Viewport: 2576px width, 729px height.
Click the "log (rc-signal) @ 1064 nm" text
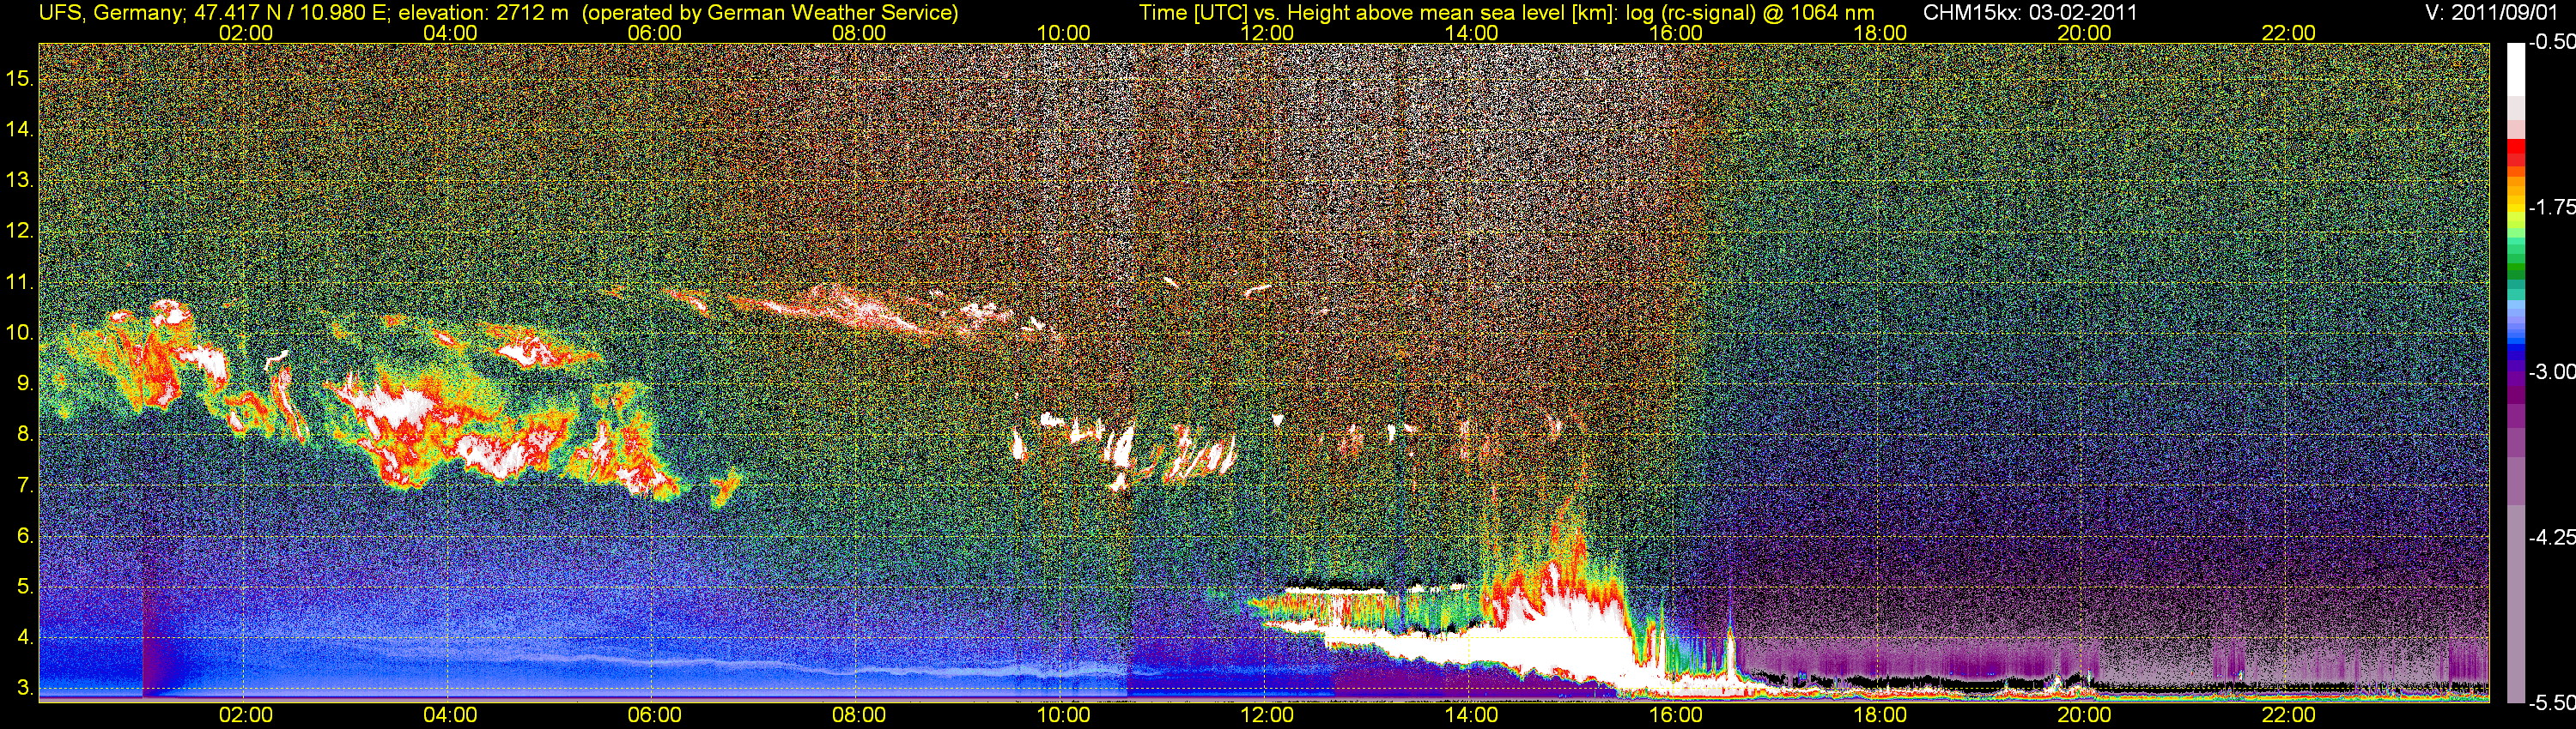click(x=1749, y=13)
